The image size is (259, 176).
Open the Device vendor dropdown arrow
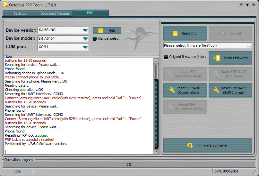85,30
